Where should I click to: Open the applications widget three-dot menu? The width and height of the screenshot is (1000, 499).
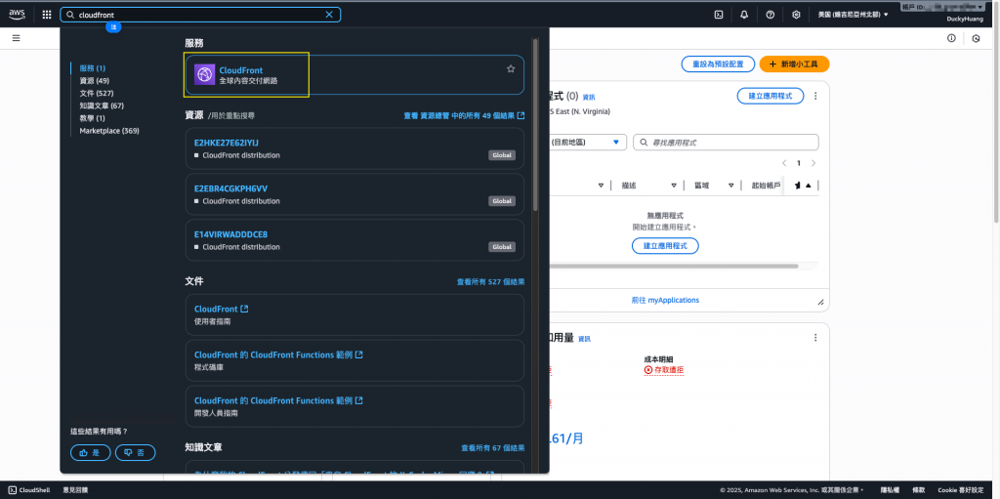click(x=815, y=96)
